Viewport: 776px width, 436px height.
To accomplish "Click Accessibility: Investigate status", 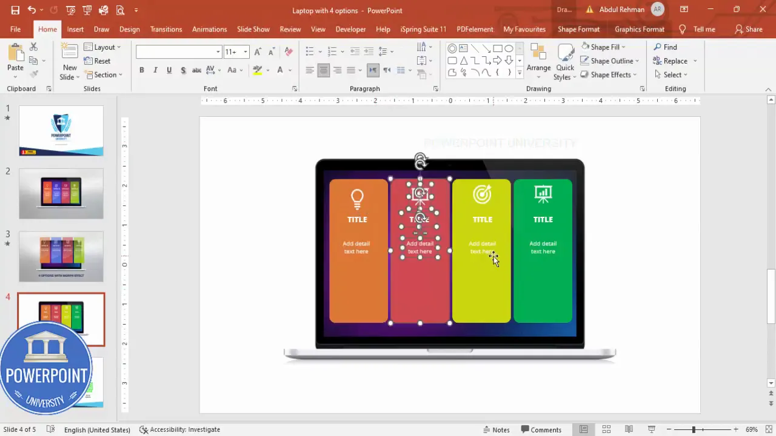I will click(179, 429).
